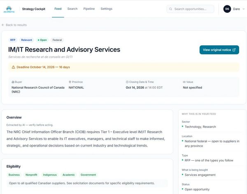
Task: Click the NATIONAL province value
Action: 76,87
